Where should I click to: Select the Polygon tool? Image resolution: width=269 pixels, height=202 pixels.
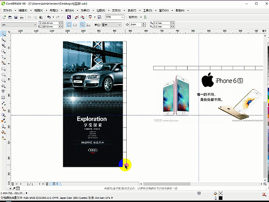point(3,80)
